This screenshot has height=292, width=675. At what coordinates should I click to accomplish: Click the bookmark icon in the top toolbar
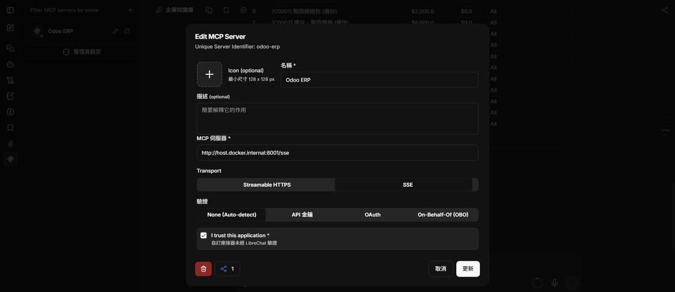click(x=226, y=10)
